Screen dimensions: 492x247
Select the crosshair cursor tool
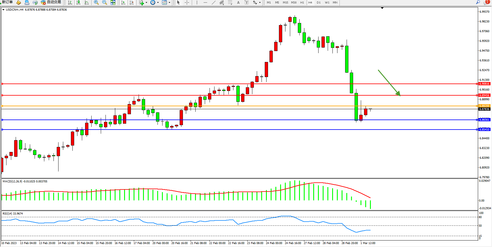coord(187,3)
